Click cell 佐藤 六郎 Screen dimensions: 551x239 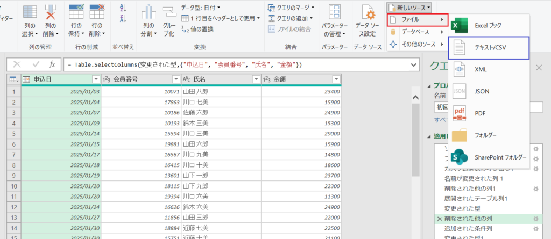221,113
